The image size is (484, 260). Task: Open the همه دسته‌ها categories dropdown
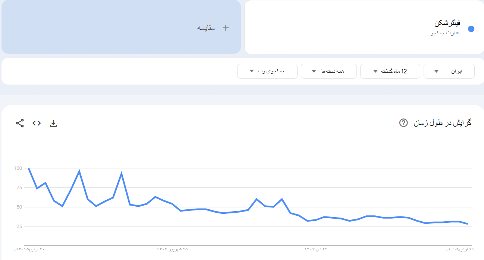(x=329, y=71)
